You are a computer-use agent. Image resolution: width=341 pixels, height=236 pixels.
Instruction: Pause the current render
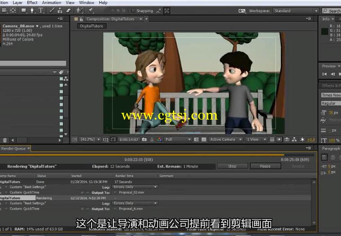(x=266, y=166)
